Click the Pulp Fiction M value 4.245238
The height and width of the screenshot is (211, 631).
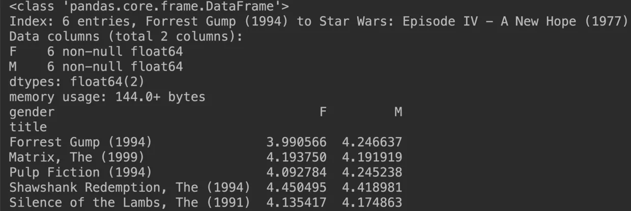[x=372, y=172]
